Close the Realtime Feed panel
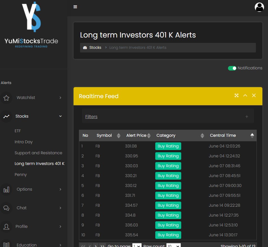This screenshot has width=268, height=247. (x=254, y=96)
